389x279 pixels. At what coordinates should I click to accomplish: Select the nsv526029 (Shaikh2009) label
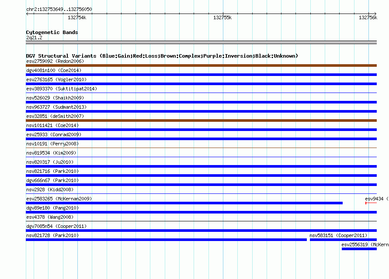(x=55, y=98)
